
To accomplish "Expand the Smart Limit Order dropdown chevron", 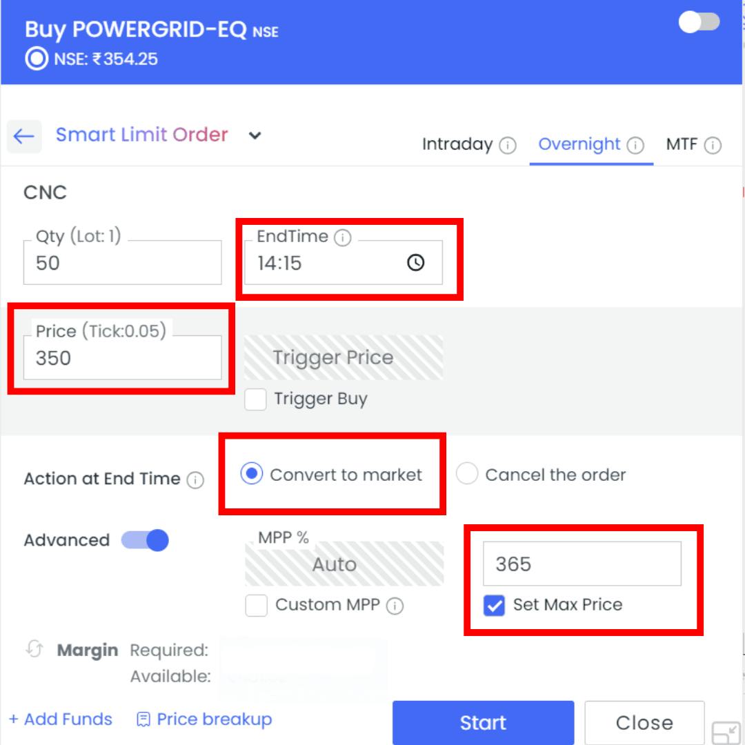I will pos(255,136).
